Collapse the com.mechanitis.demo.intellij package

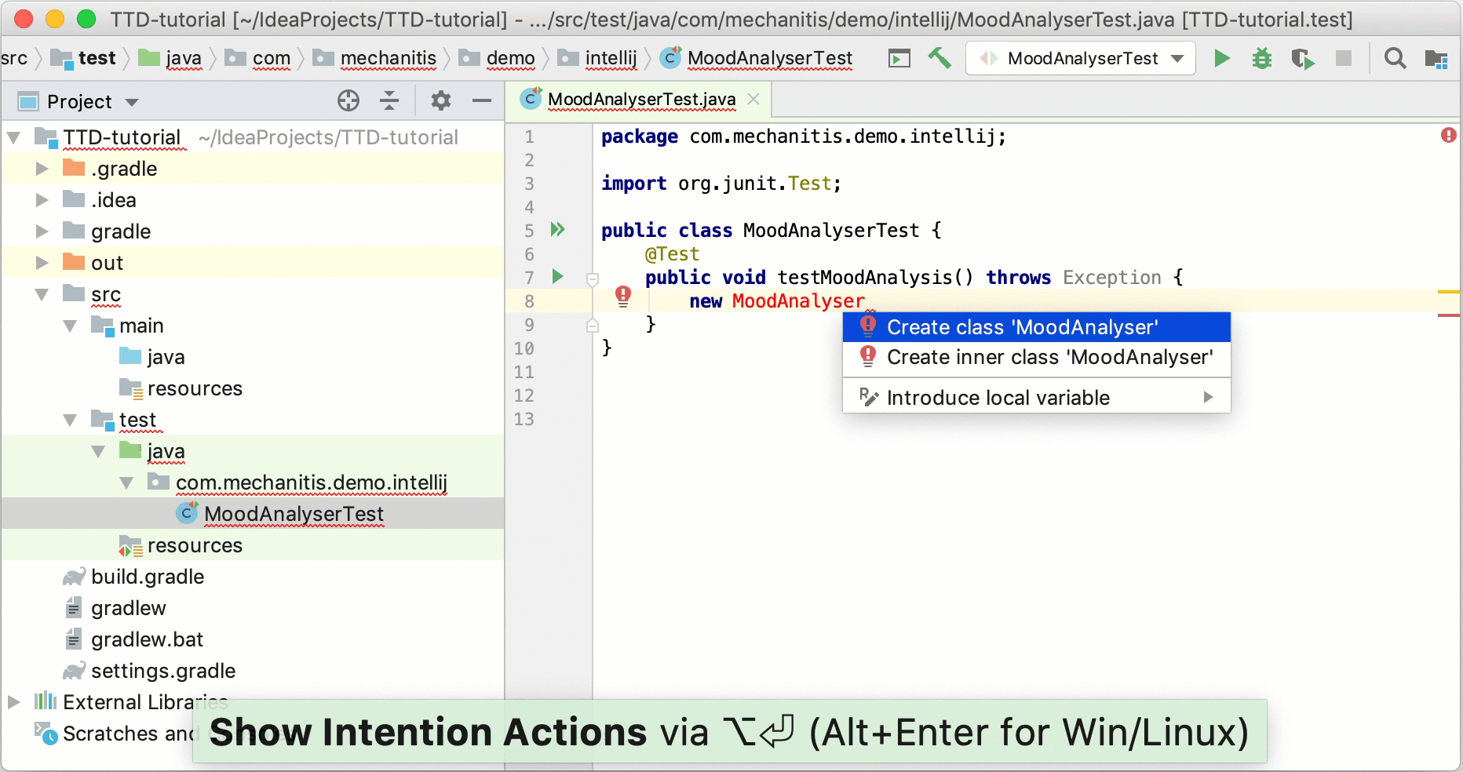click(126, 482)
